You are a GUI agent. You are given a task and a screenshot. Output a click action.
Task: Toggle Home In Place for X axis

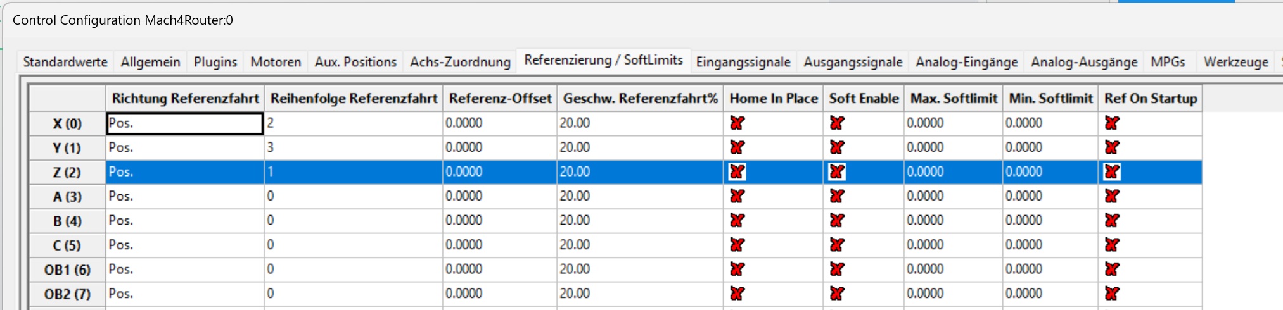click(737, 123)
